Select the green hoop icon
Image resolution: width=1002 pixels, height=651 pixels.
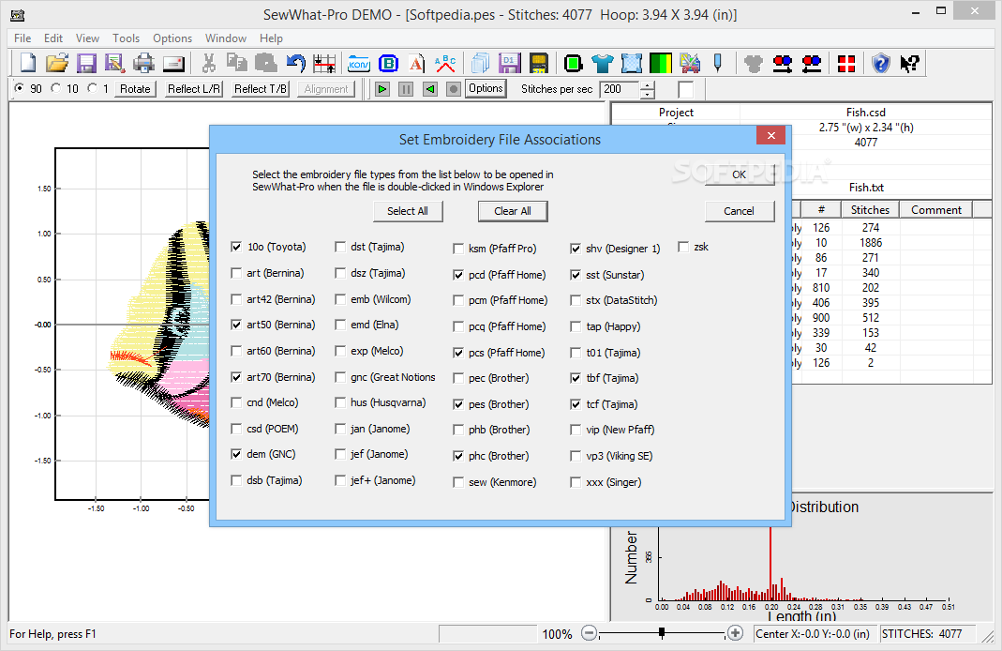click(x=574, y=63)
